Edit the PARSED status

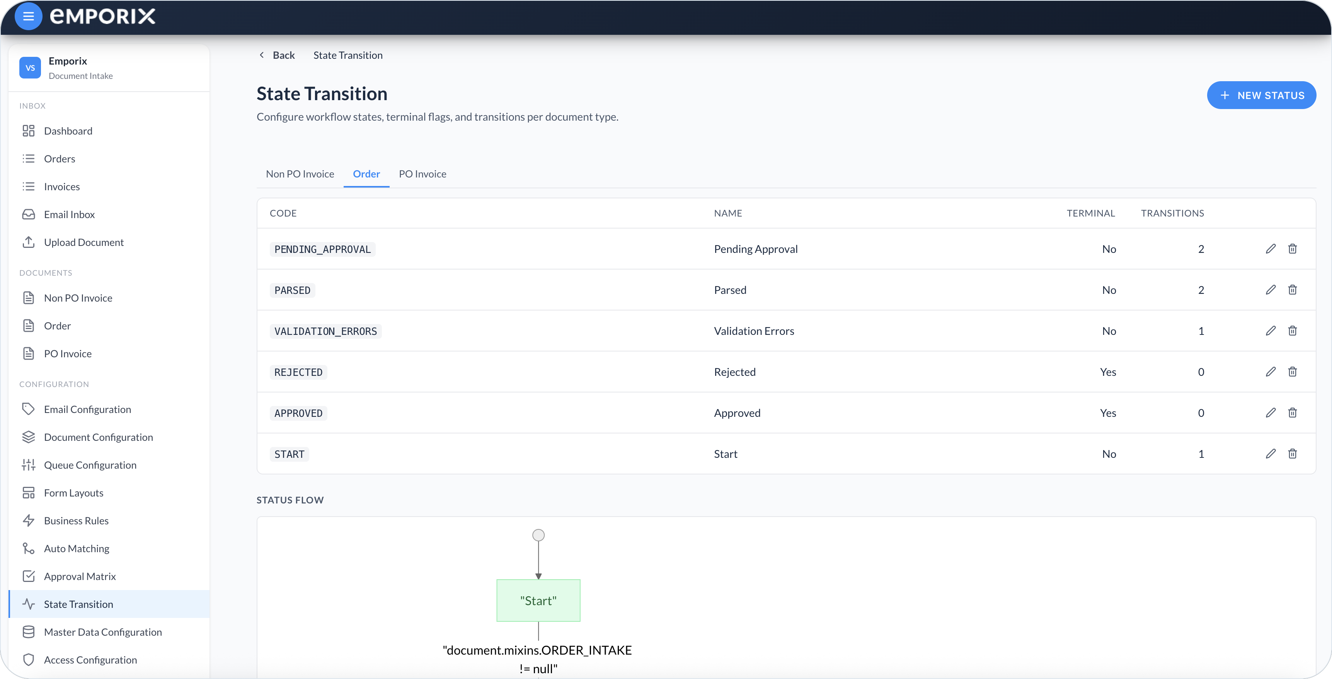click(x=1271, y=290)
